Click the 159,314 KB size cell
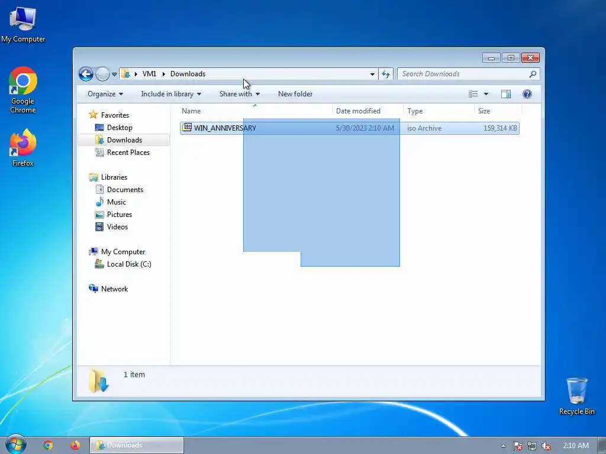This screenshot has height=454, width=606. (x=500, y=128)
